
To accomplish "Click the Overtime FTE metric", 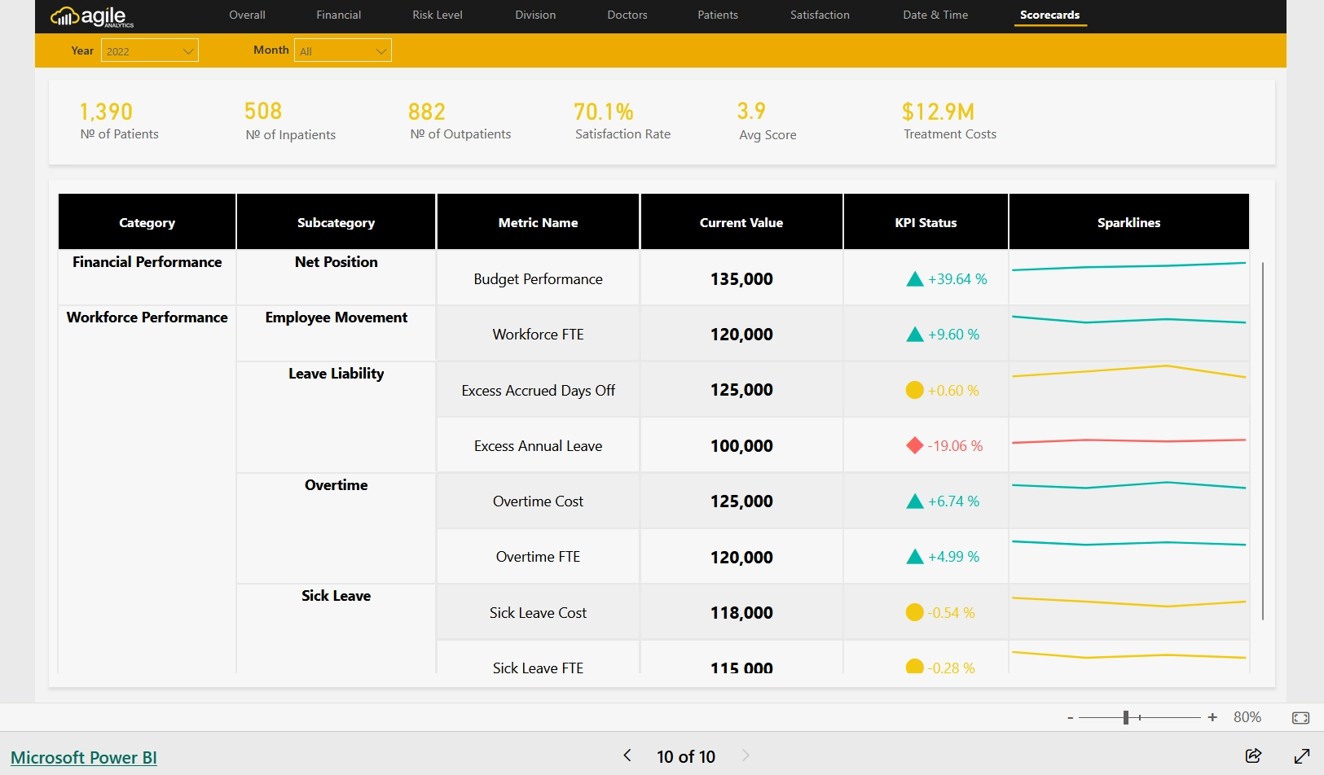I will (x=538, y=557).
